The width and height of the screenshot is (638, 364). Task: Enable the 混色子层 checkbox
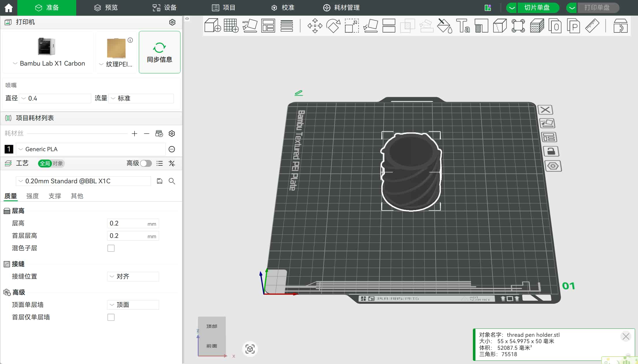[x=111, y=248]
